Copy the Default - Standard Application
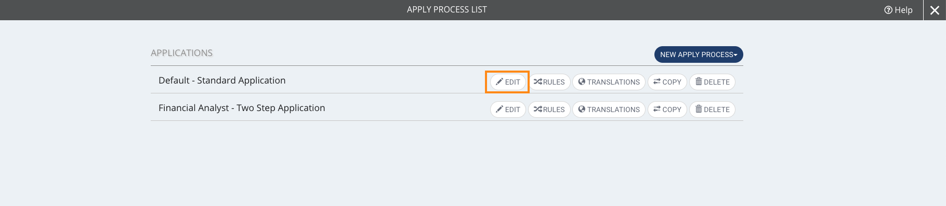The width and height of the screenshot is (946, 206). 667,82
